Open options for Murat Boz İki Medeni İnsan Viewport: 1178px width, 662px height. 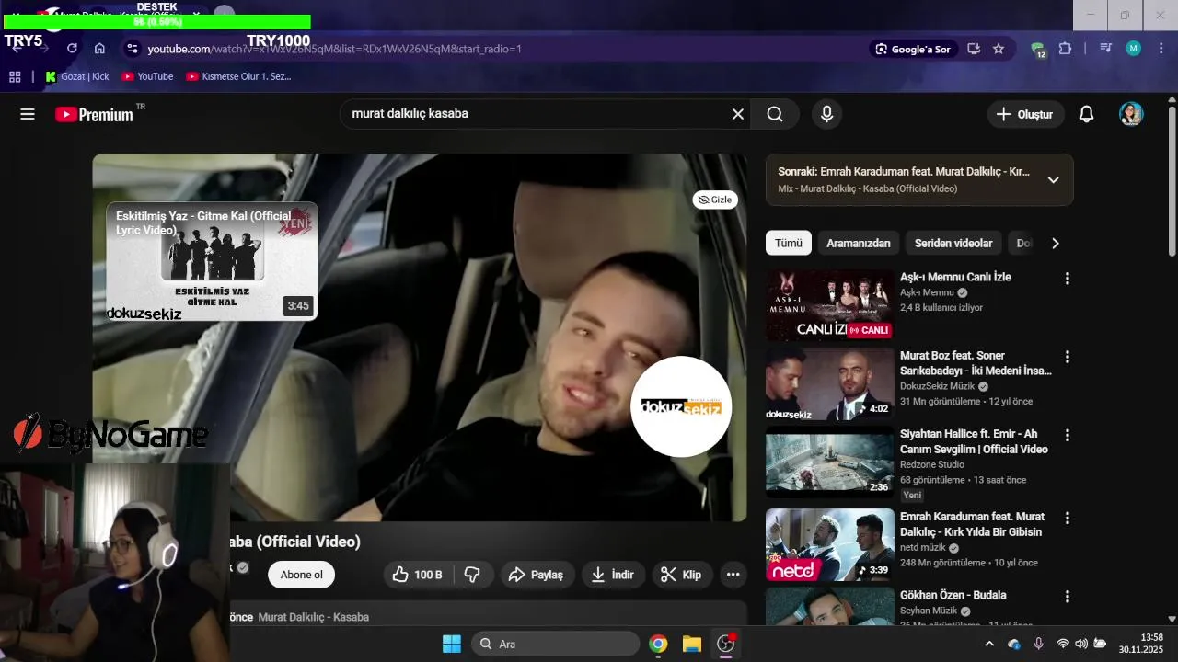click(x=1068, y=357)
